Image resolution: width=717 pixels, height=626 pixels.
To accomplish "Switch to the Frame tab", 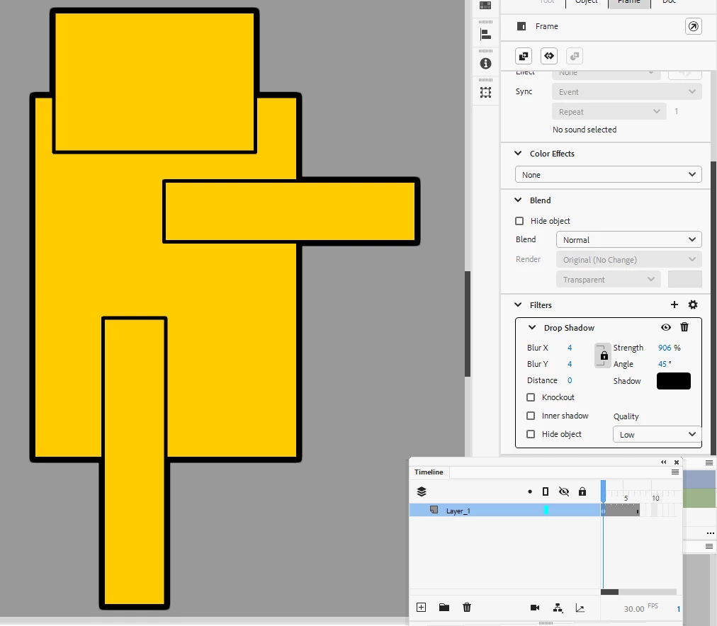I will 628,2.
